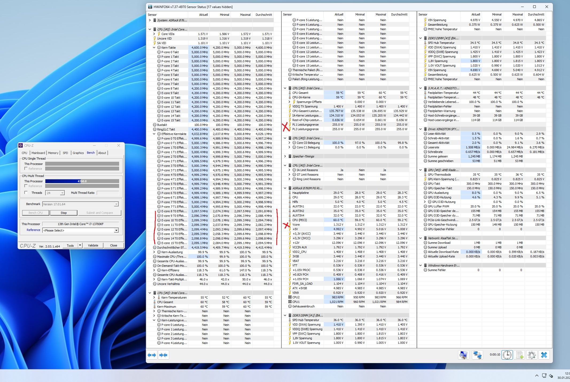
Task: Switch to the Mainboard tab
Action: click(x=38, y=153)
